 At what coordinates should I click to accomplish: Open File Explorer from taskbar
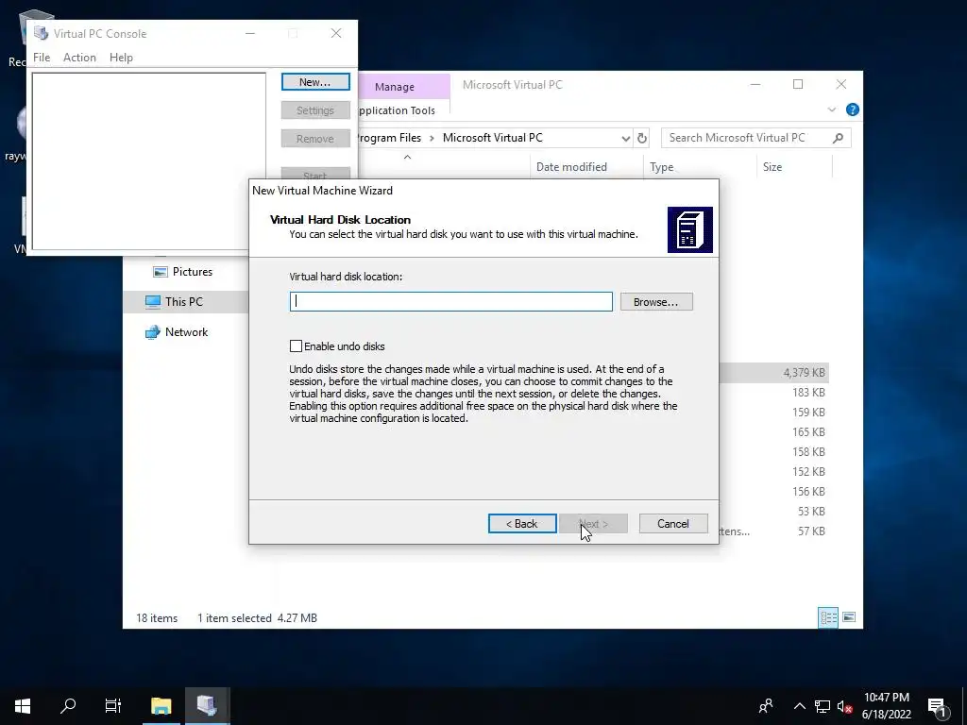pos(161,706)
